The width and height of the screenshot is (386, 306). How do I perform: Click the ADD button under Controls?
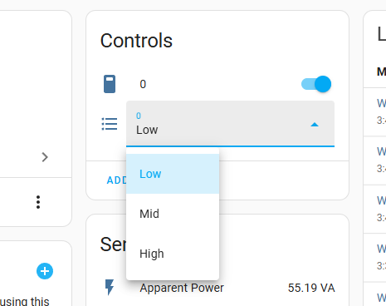pos(117,180)
